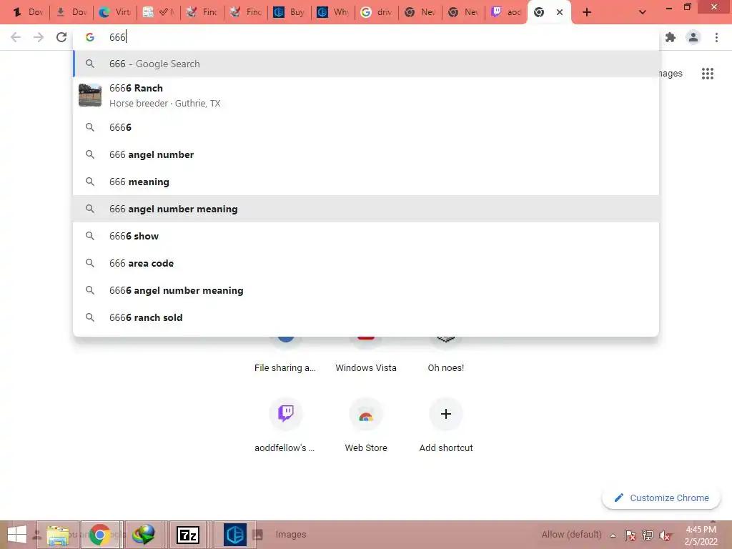Switch to the checkmark-icon tab
The image size is (732, 549).
[159, 12]
